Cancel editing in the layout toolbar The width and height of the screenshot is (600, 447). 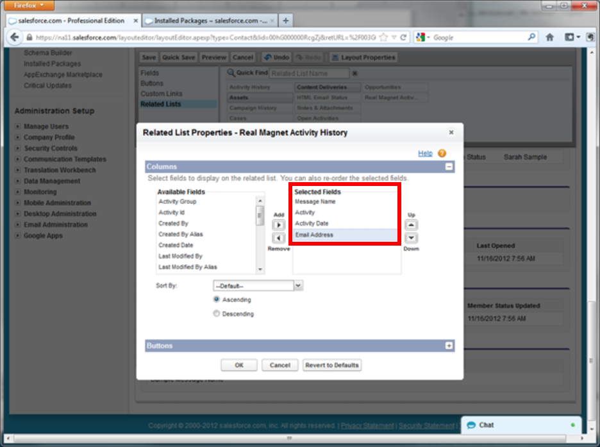[243, 58]
